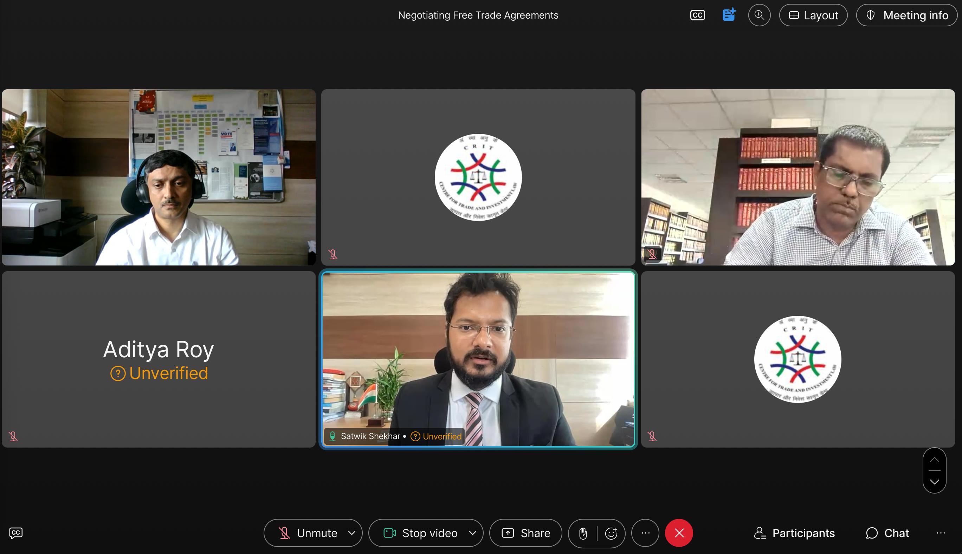Click the red leave meeting button

tap(679, 533)
